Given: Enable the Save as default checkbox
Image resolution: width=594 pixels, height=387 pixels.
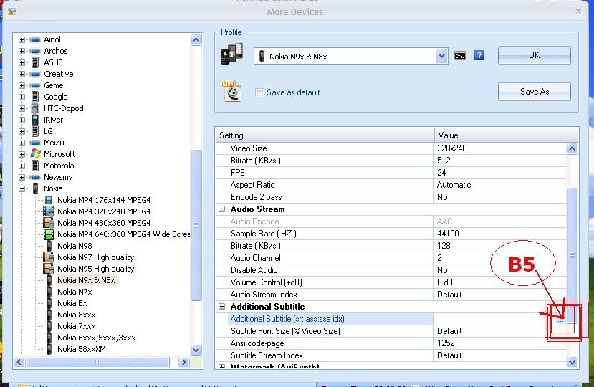Looking at the screenshot, I should [259, 92].
